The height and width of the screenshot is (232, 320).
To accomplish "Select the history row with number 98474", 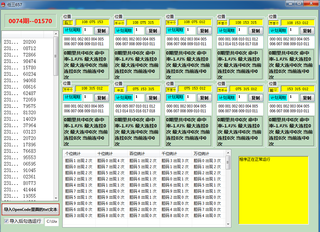I will pos(28,61).
